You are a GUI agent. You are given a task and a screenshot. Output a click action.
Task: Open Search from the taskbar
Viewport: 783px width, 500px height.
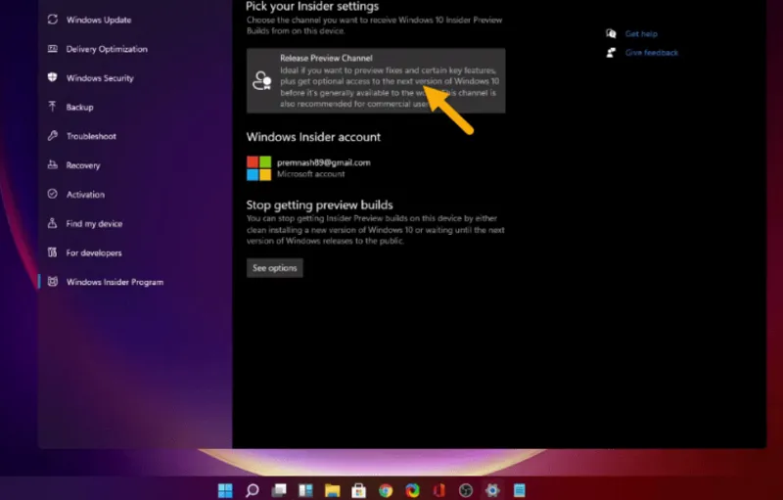253,490
